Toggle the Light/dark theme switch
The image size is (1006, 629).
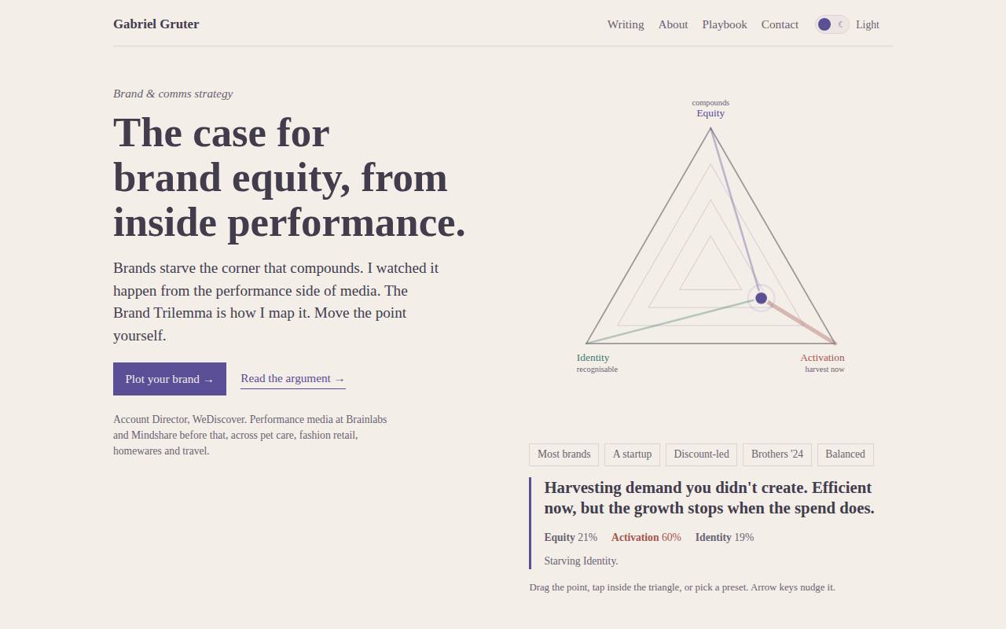click(x=832, y=24)
